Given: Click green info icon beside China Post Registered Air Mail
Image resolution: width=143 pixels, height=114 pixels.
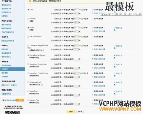Looking at the screenshot, I should pyautogui.click(x=43, y=50).
